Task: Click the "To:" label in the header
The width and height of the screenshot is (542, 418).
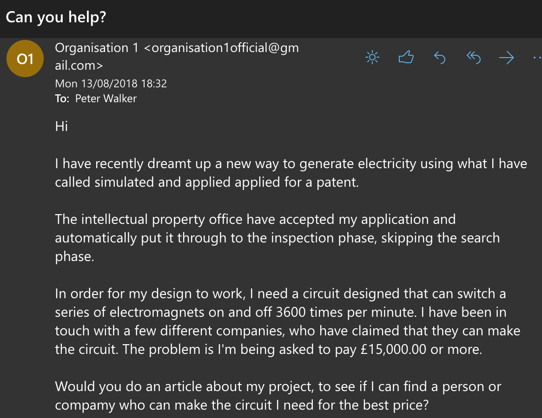Action: [62, 98]
